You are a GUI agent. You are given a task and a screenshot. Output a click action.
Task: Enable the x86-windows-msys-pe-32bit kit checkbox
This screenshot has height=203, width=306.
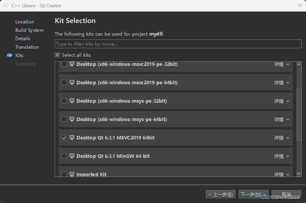[x=64, y=101]
